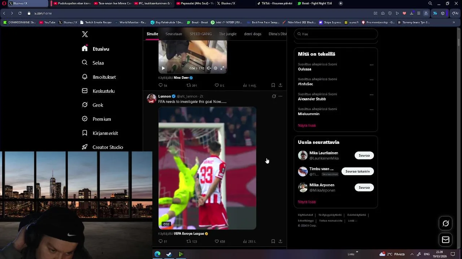Open video settings gear icon
Viewport: 462px width, 259px height.
point(215,68)
